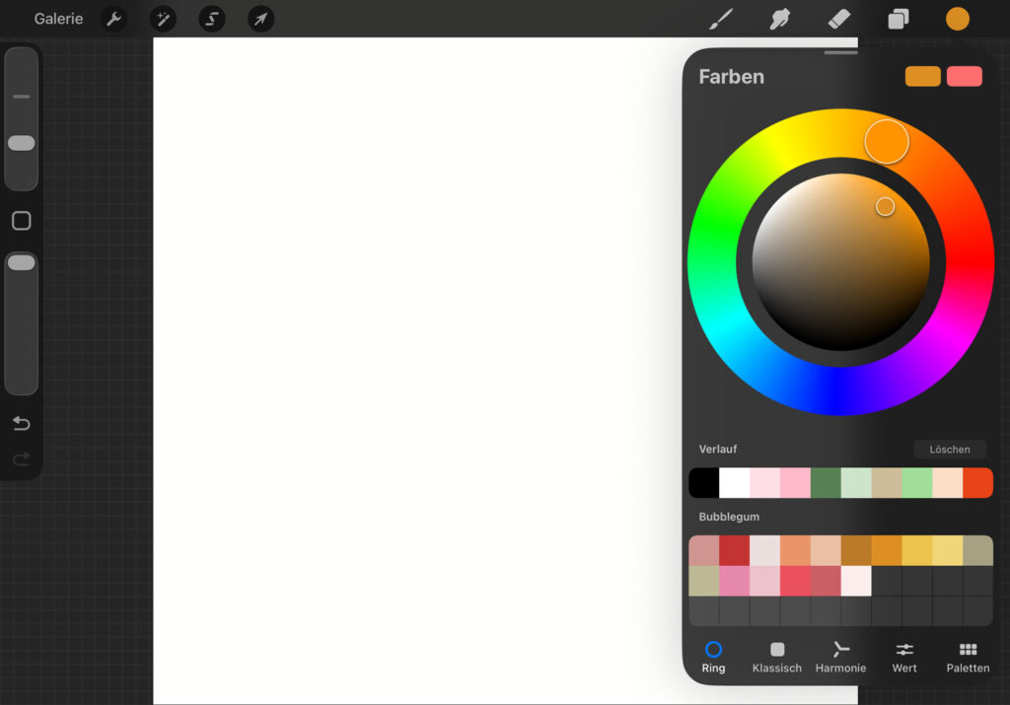Switch to the Wert color tab

tap(904, 658)
